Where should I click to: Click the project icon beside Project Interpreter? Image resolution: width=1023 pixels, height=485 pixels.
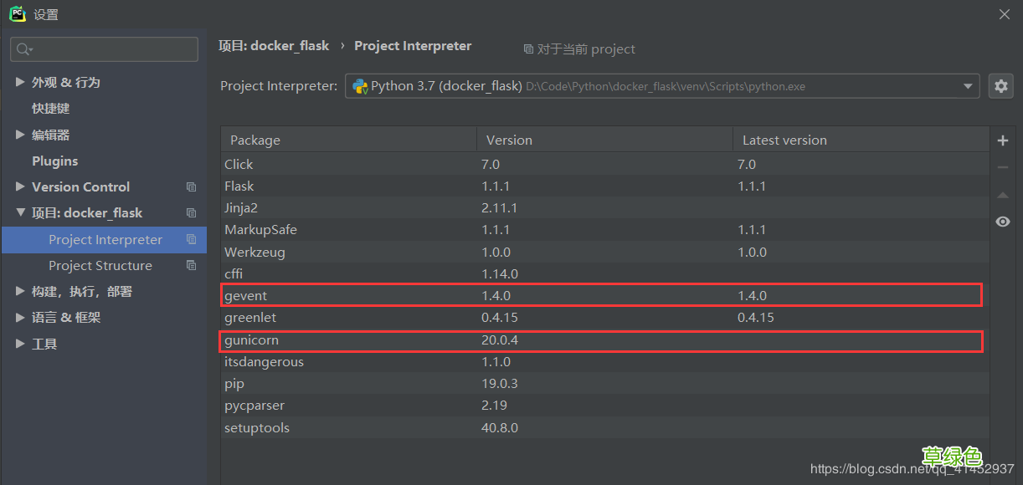(x=191, y=240)
